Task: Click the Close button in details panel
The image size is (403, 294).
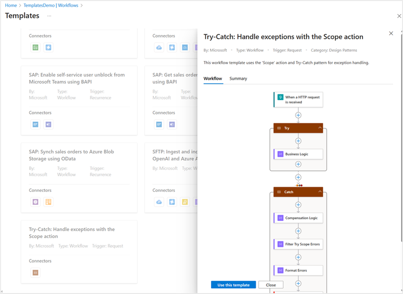Action: point(271,285)
